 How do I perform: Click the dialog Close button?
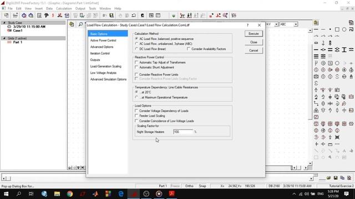click(253, 42)
